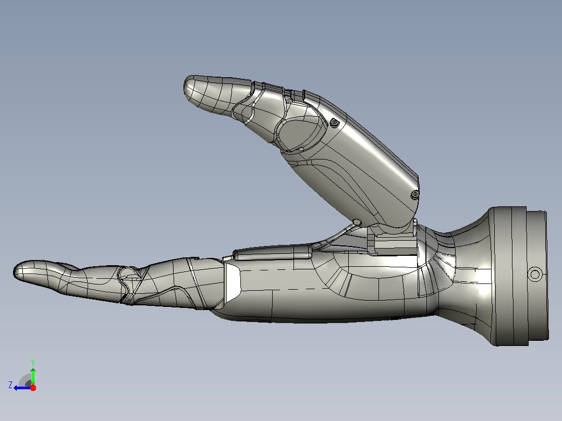Image resolution: width=562 pixels, height=421 pixels.
Task: Click the orientation triad at the origin
Action: [x=23, y=376]
